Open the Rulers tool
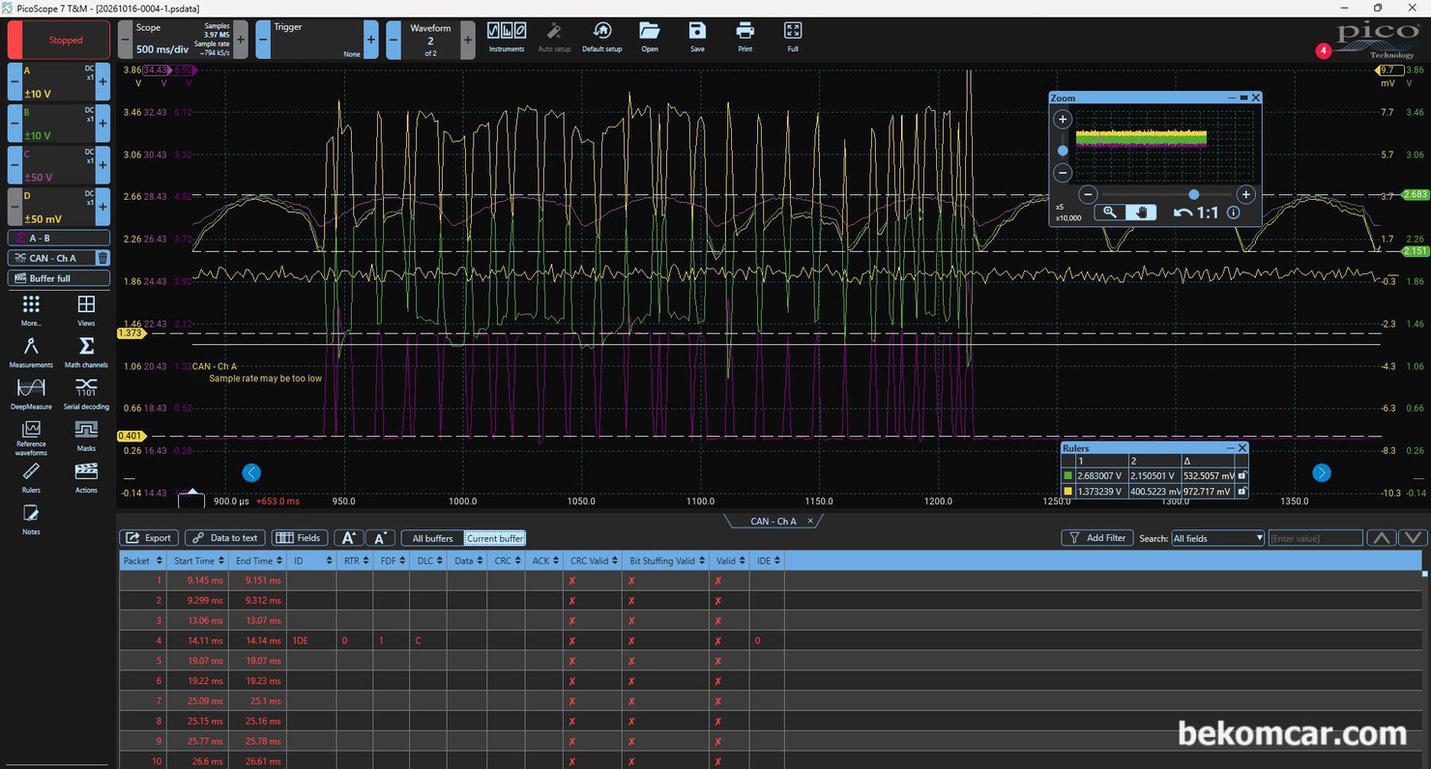The height and width of the screenshot is (769, 1431). point(31,478)
